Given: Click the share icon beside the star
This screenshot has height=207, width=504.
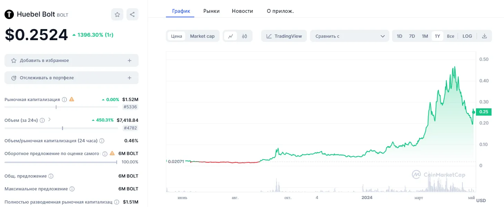Looking at the screenshot, I should click(132, 15).
